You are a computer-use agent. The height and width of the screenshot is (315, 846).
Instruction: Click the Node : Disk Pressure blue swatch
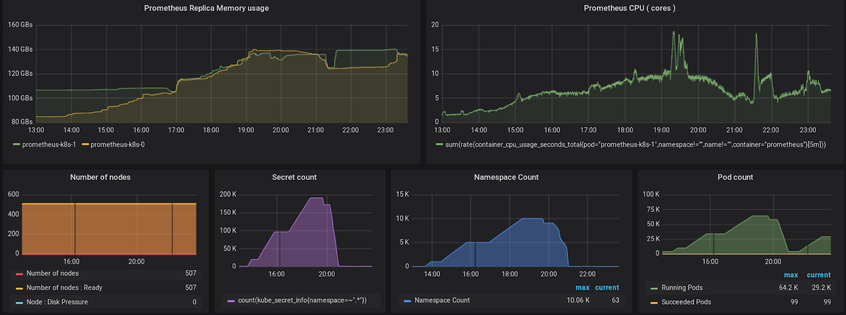point(20,302)
